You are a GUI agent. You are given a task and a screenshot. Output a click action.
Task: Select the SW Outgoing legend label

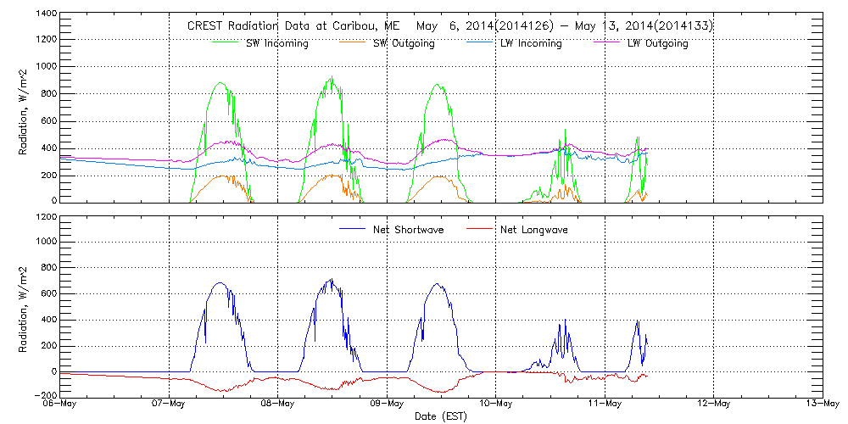point(404,43)
